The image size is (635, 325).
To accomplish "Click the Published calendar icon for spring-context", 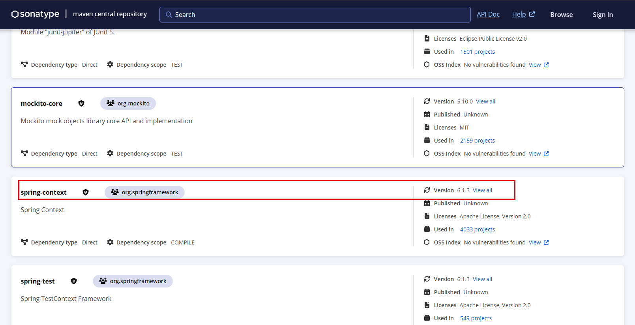I will [427, 203].
